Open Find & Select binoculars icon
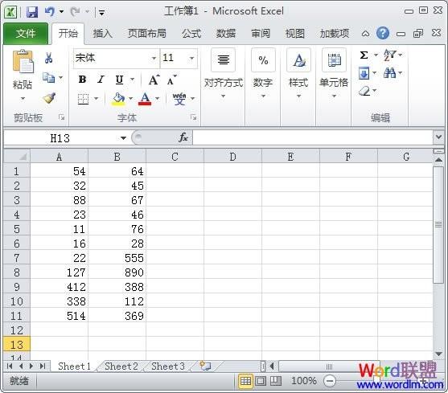 coord(389,73)
